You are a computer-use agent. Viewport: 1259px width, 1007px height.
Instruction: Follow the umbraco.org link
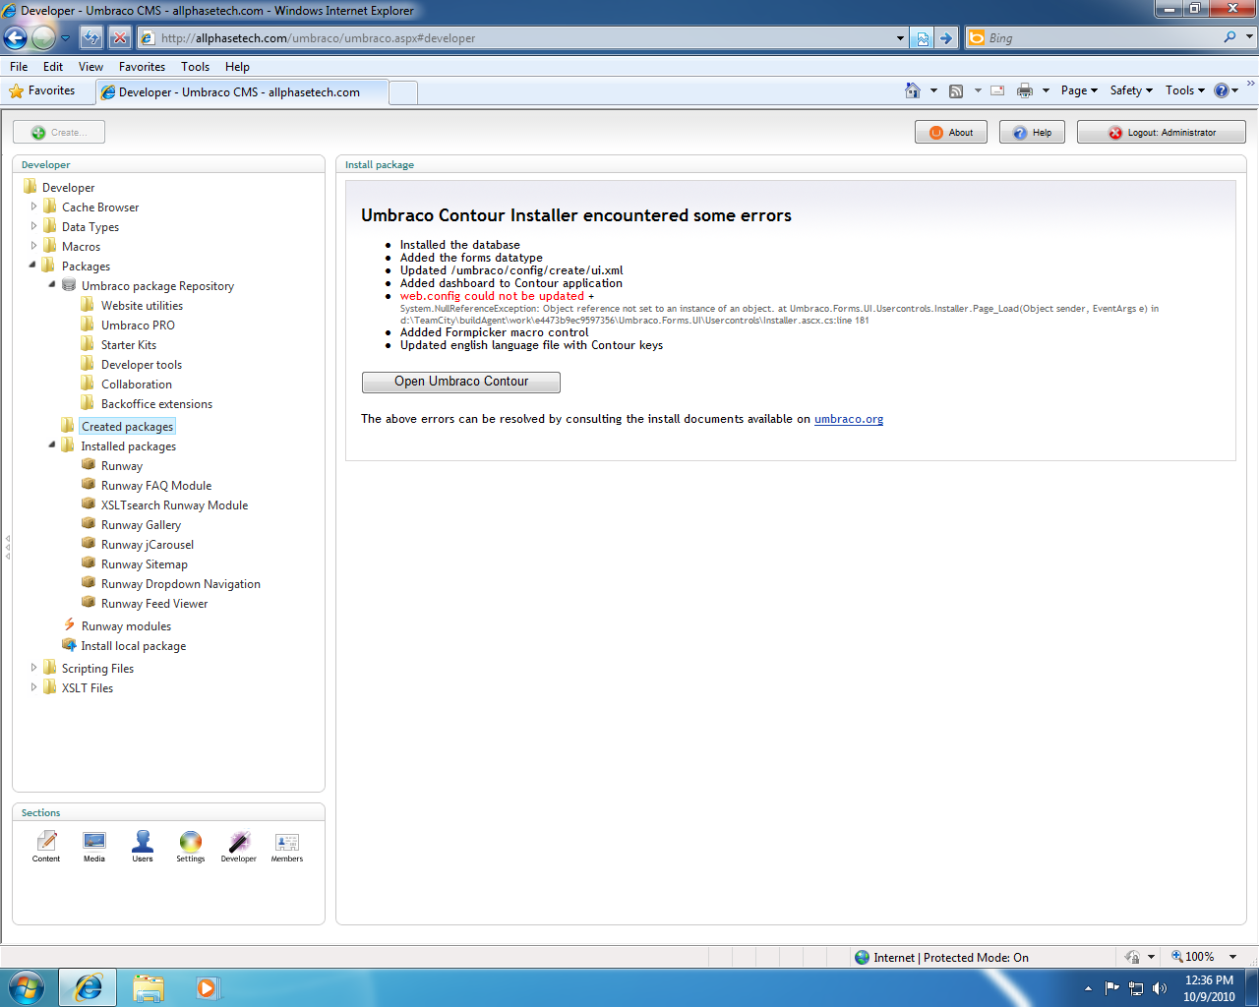(x=849, y=419)
